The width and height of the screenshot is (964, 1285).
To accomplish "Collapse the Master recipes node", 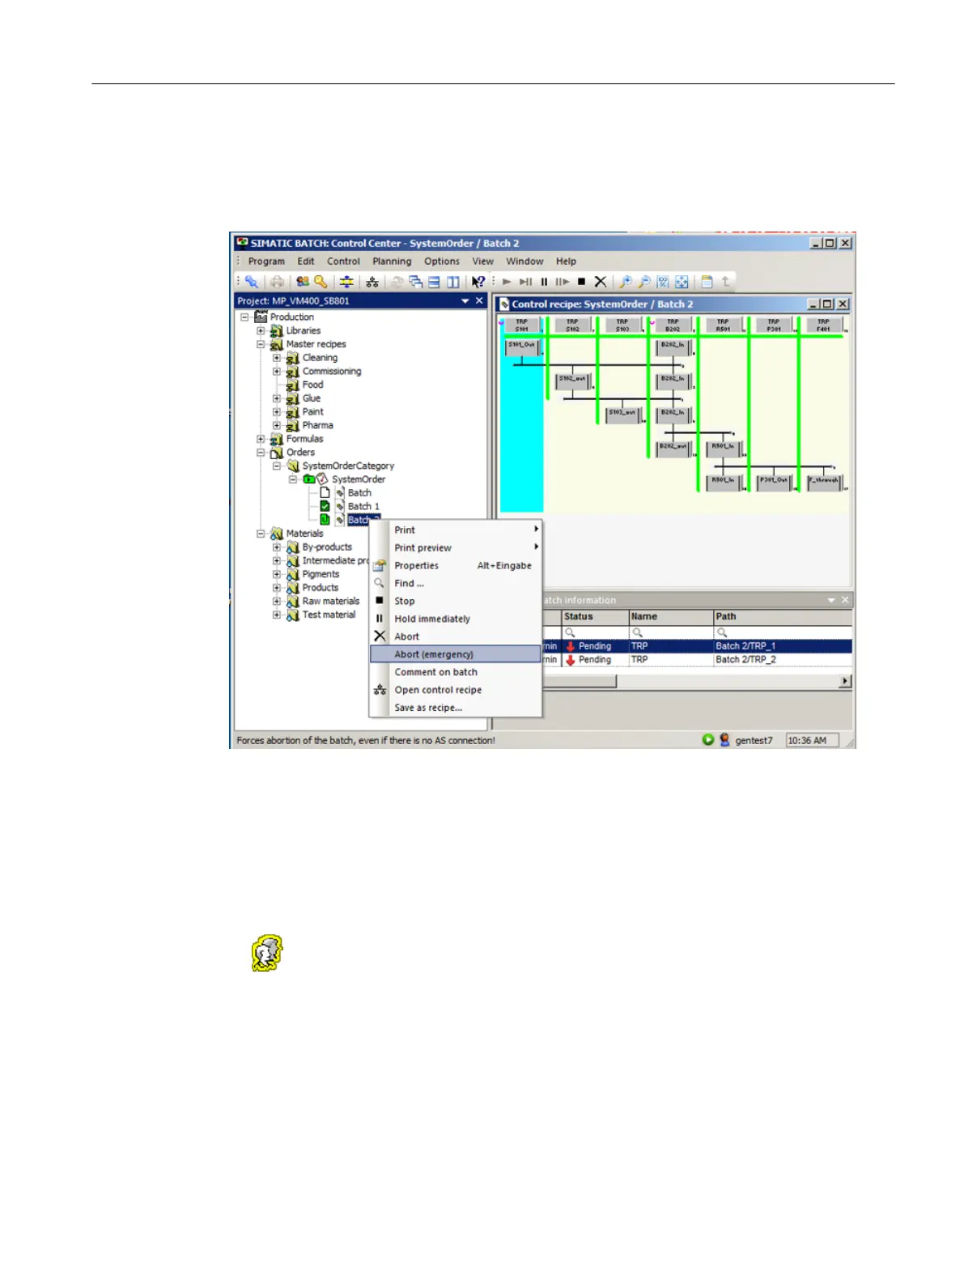I will 261,344.
